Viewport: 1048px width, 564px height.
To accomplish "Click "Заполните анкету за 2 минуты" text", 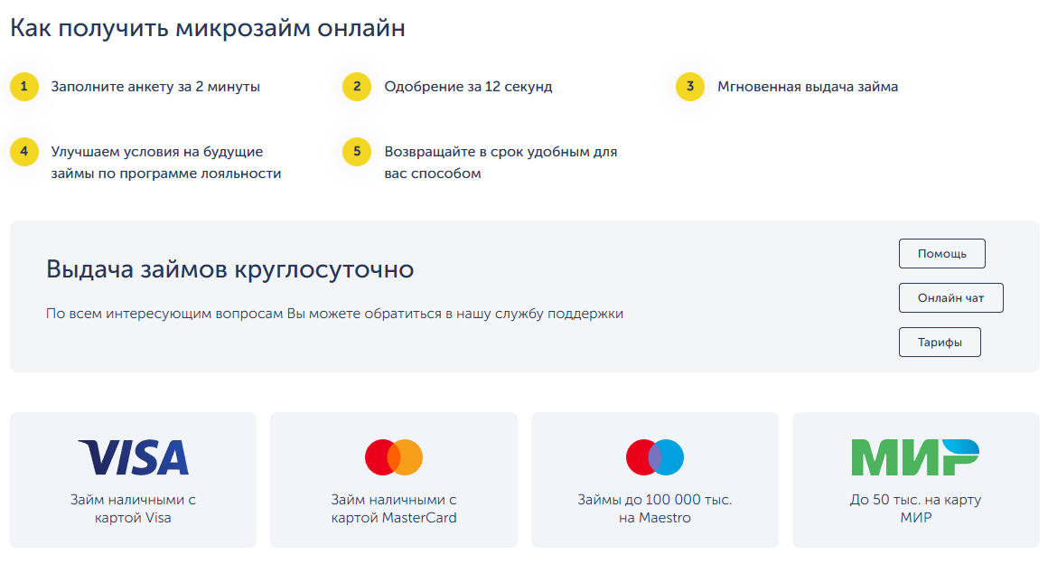I will coord(155,88).
